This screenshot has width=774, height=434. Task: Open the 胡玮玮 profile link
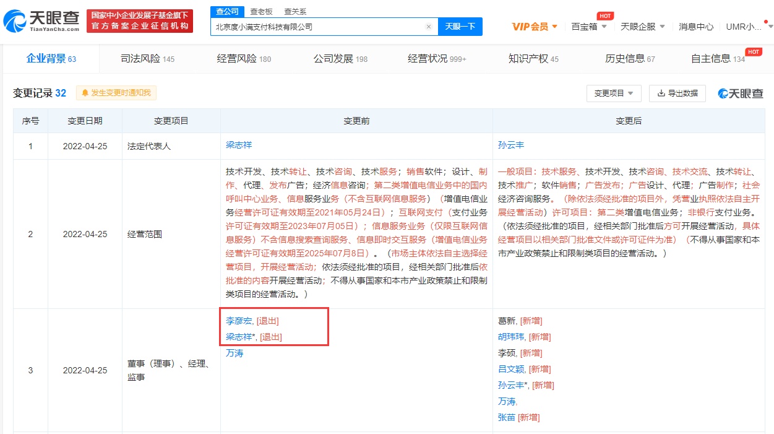(x=511, y=337)
